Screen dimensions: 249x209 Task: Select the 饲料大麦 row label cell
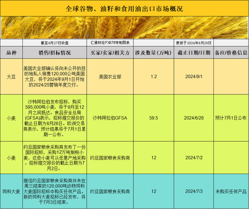(x=11, y=191)
